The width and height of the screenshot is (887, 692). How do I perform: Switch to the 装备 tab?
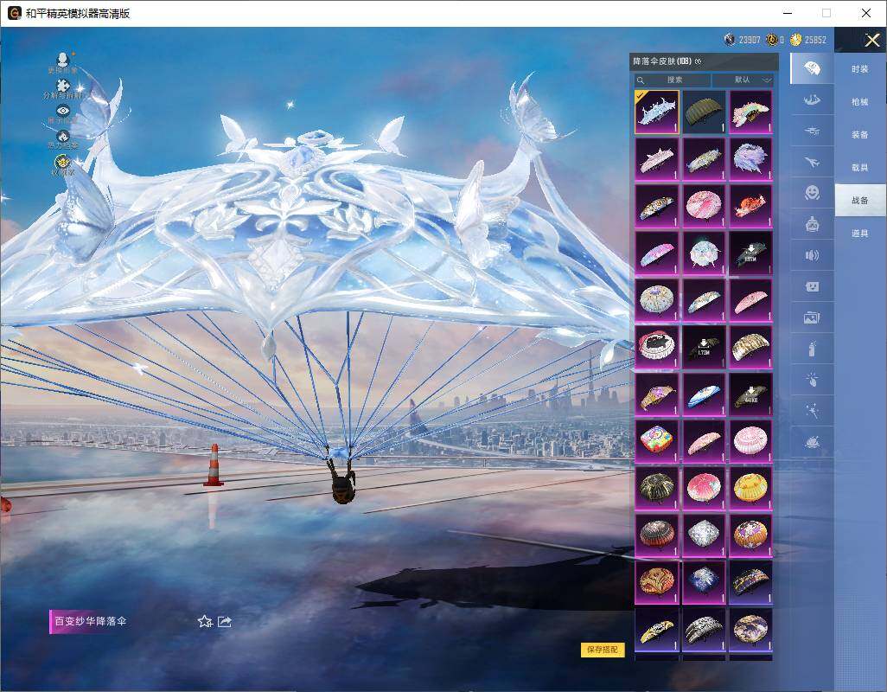[860, 135]
